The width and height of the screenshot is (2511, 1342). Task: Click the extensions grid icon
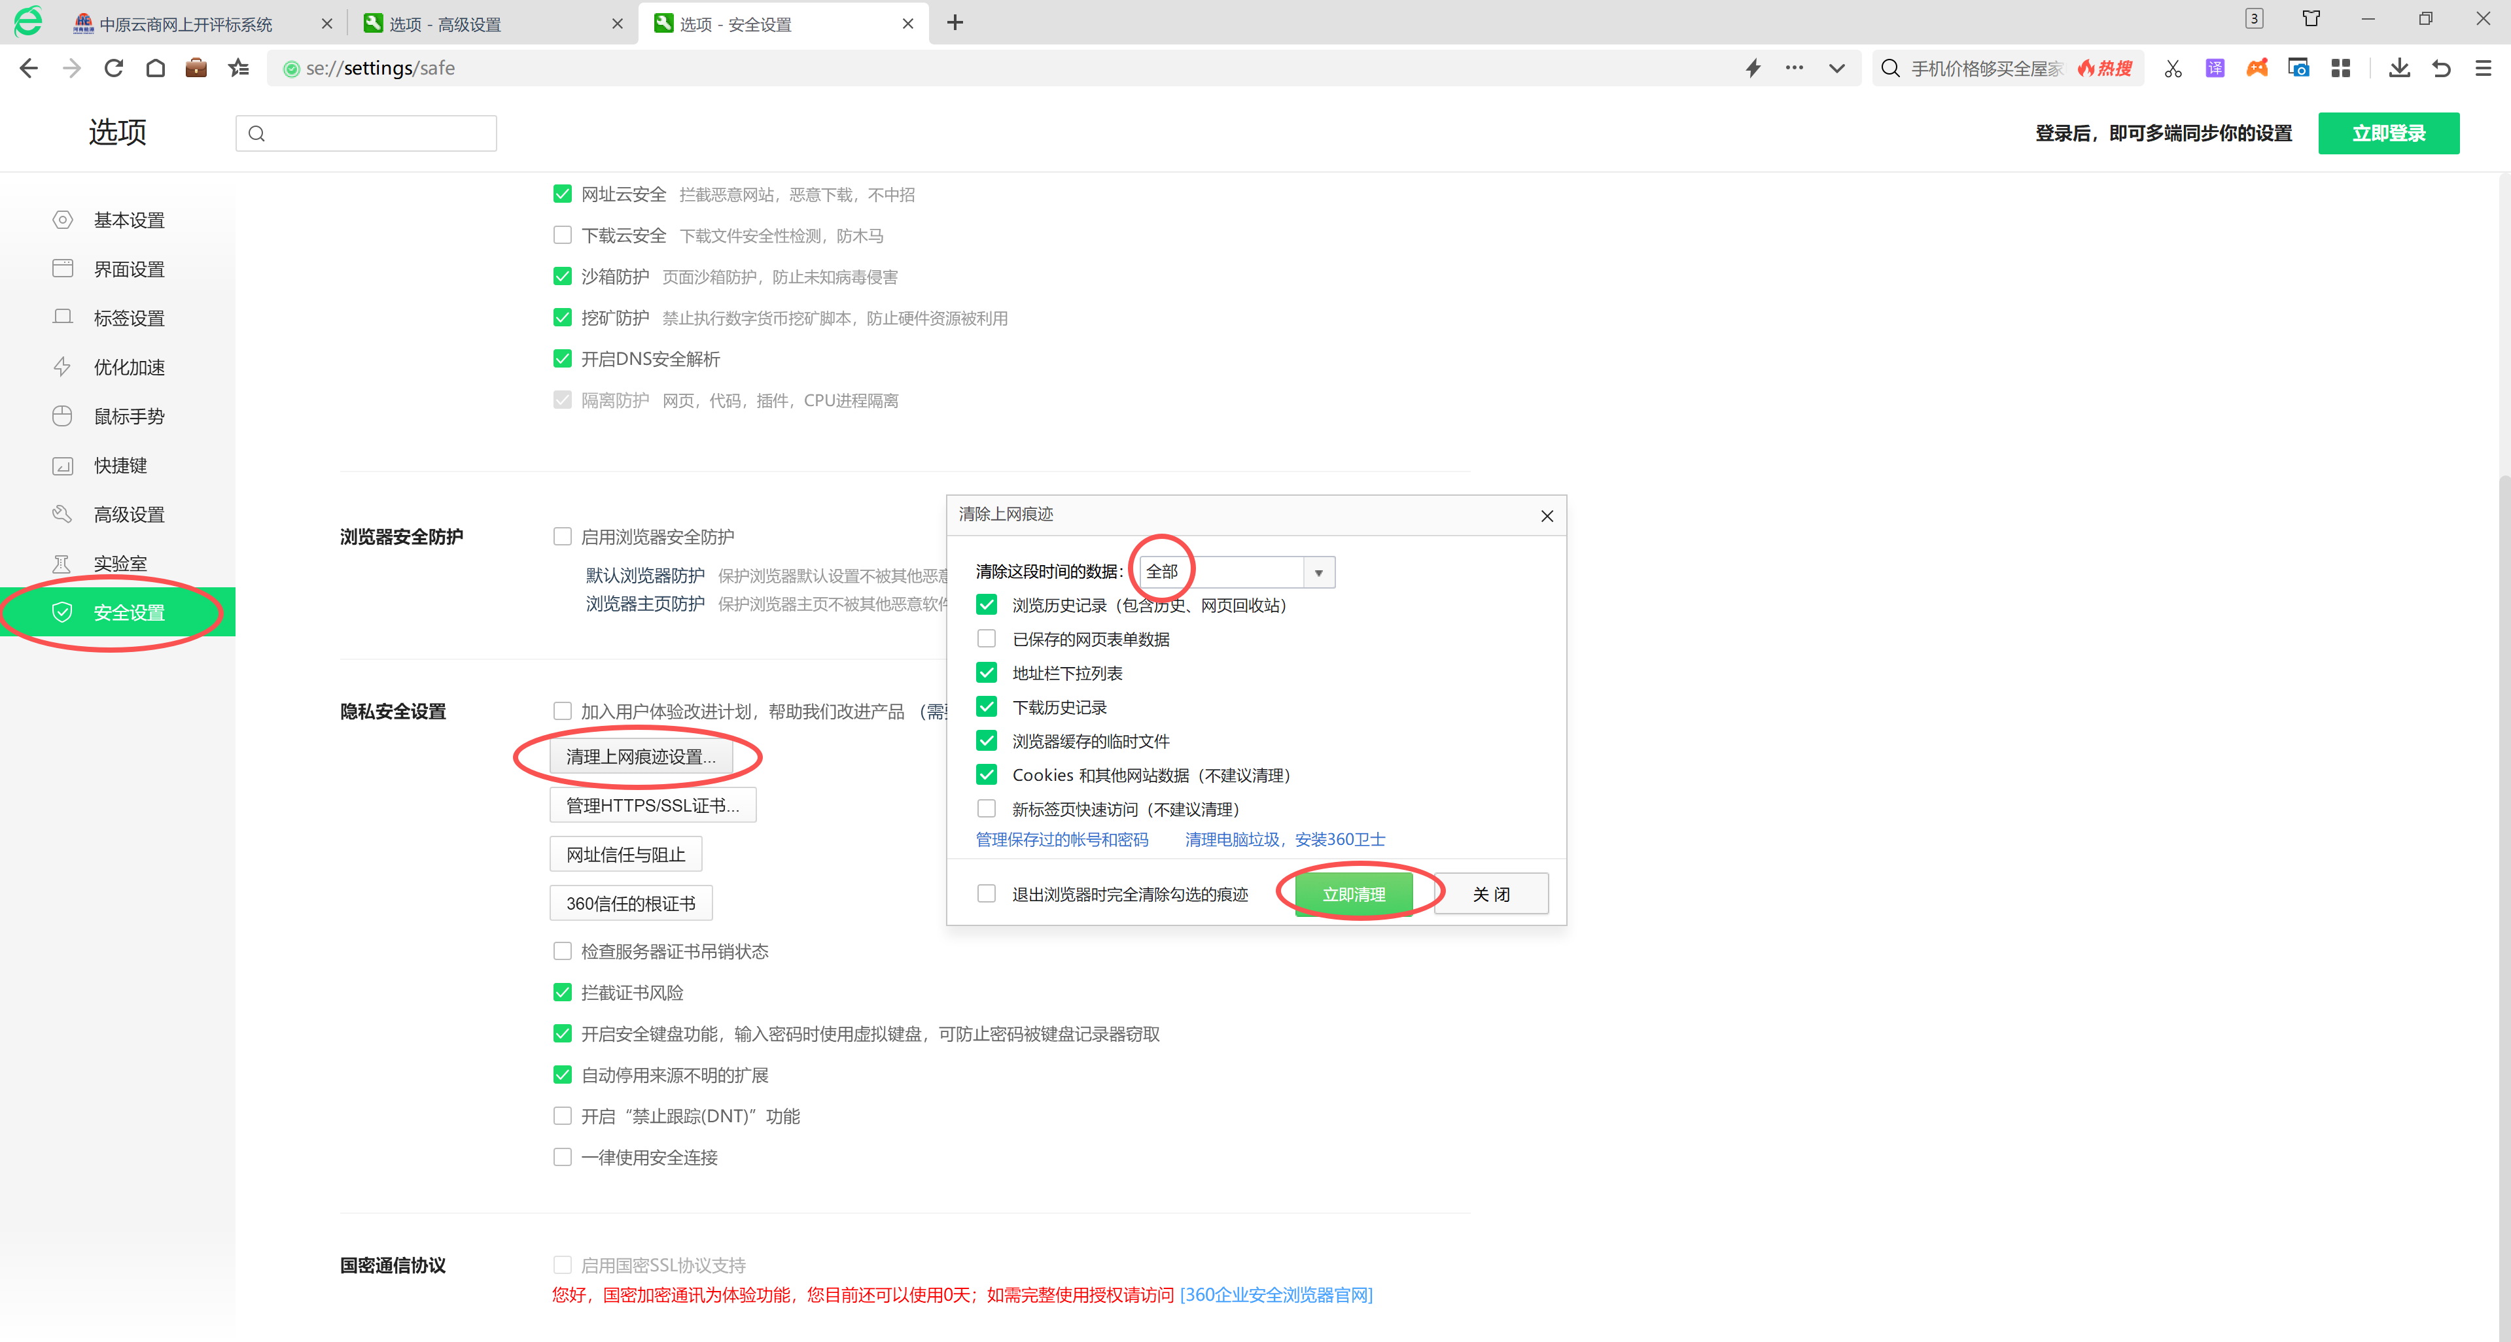[2340, 68]
